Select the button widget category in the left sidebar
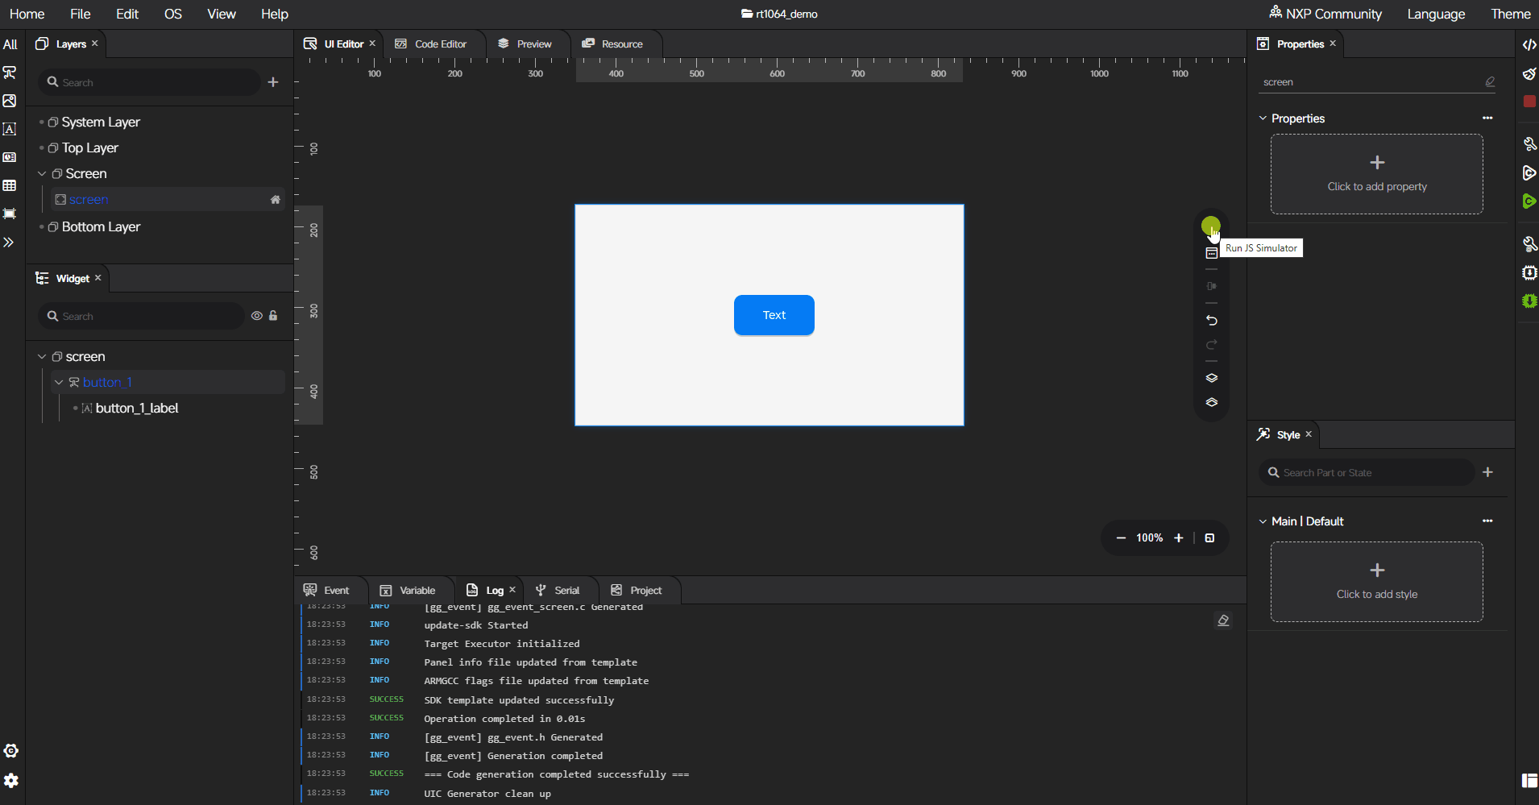1539x805 pixels. [x=10, y=73]
